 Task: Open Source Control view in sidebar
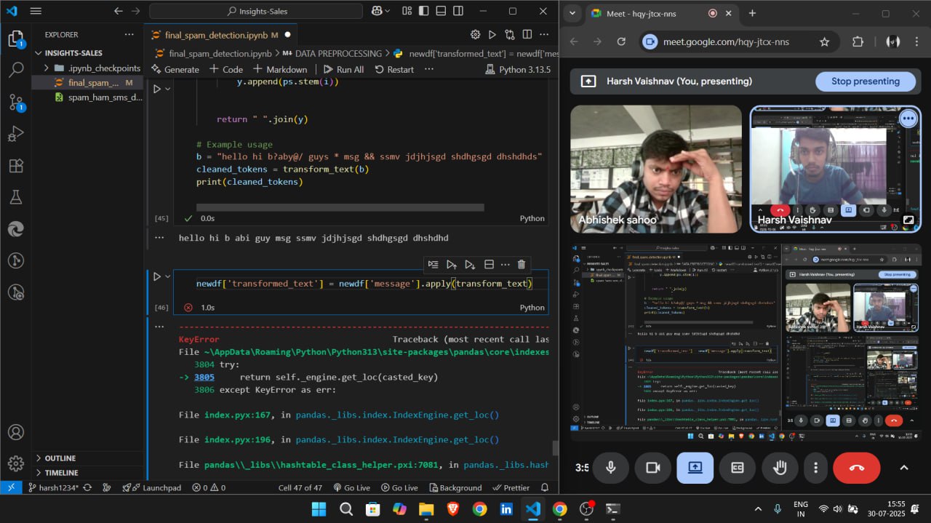[x=16, y=103]
